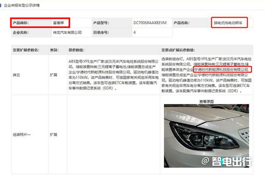
Task: Open the headlight photo thumbnail
Action: [x=206, y=136]
